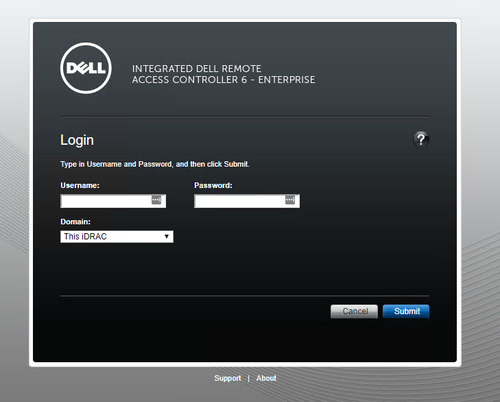Click the 'Username:' label

click(x=80, y=185)
